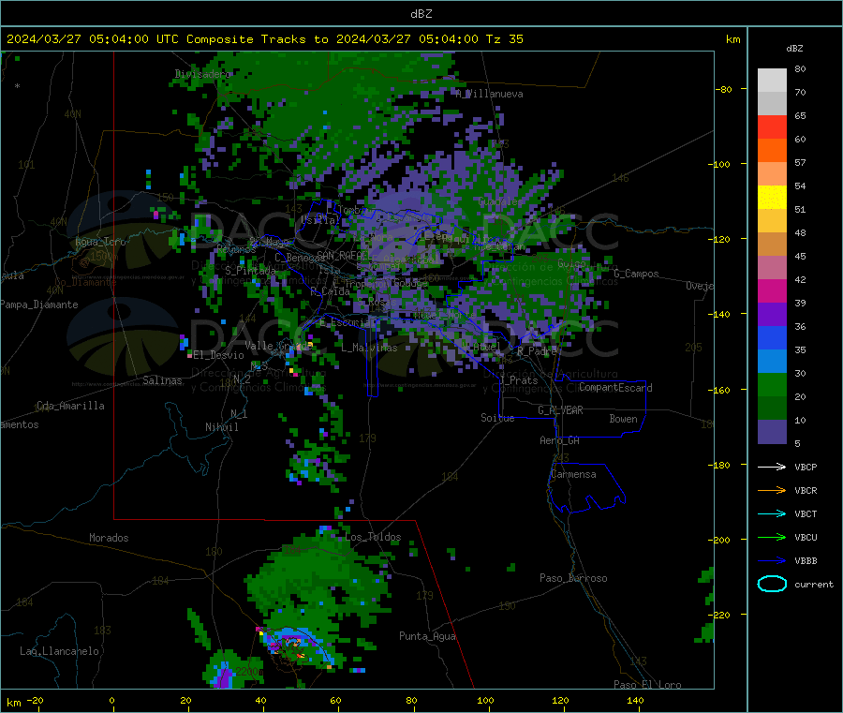The width and height of the screenshot is (843, 713).
Task: Click the 'Bowen' map label
Action: (x=623, y=419)
